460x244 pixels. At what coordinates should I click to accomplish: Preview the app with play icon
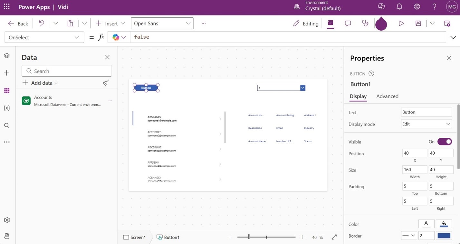pyautogui.click(x=401, y=23)
